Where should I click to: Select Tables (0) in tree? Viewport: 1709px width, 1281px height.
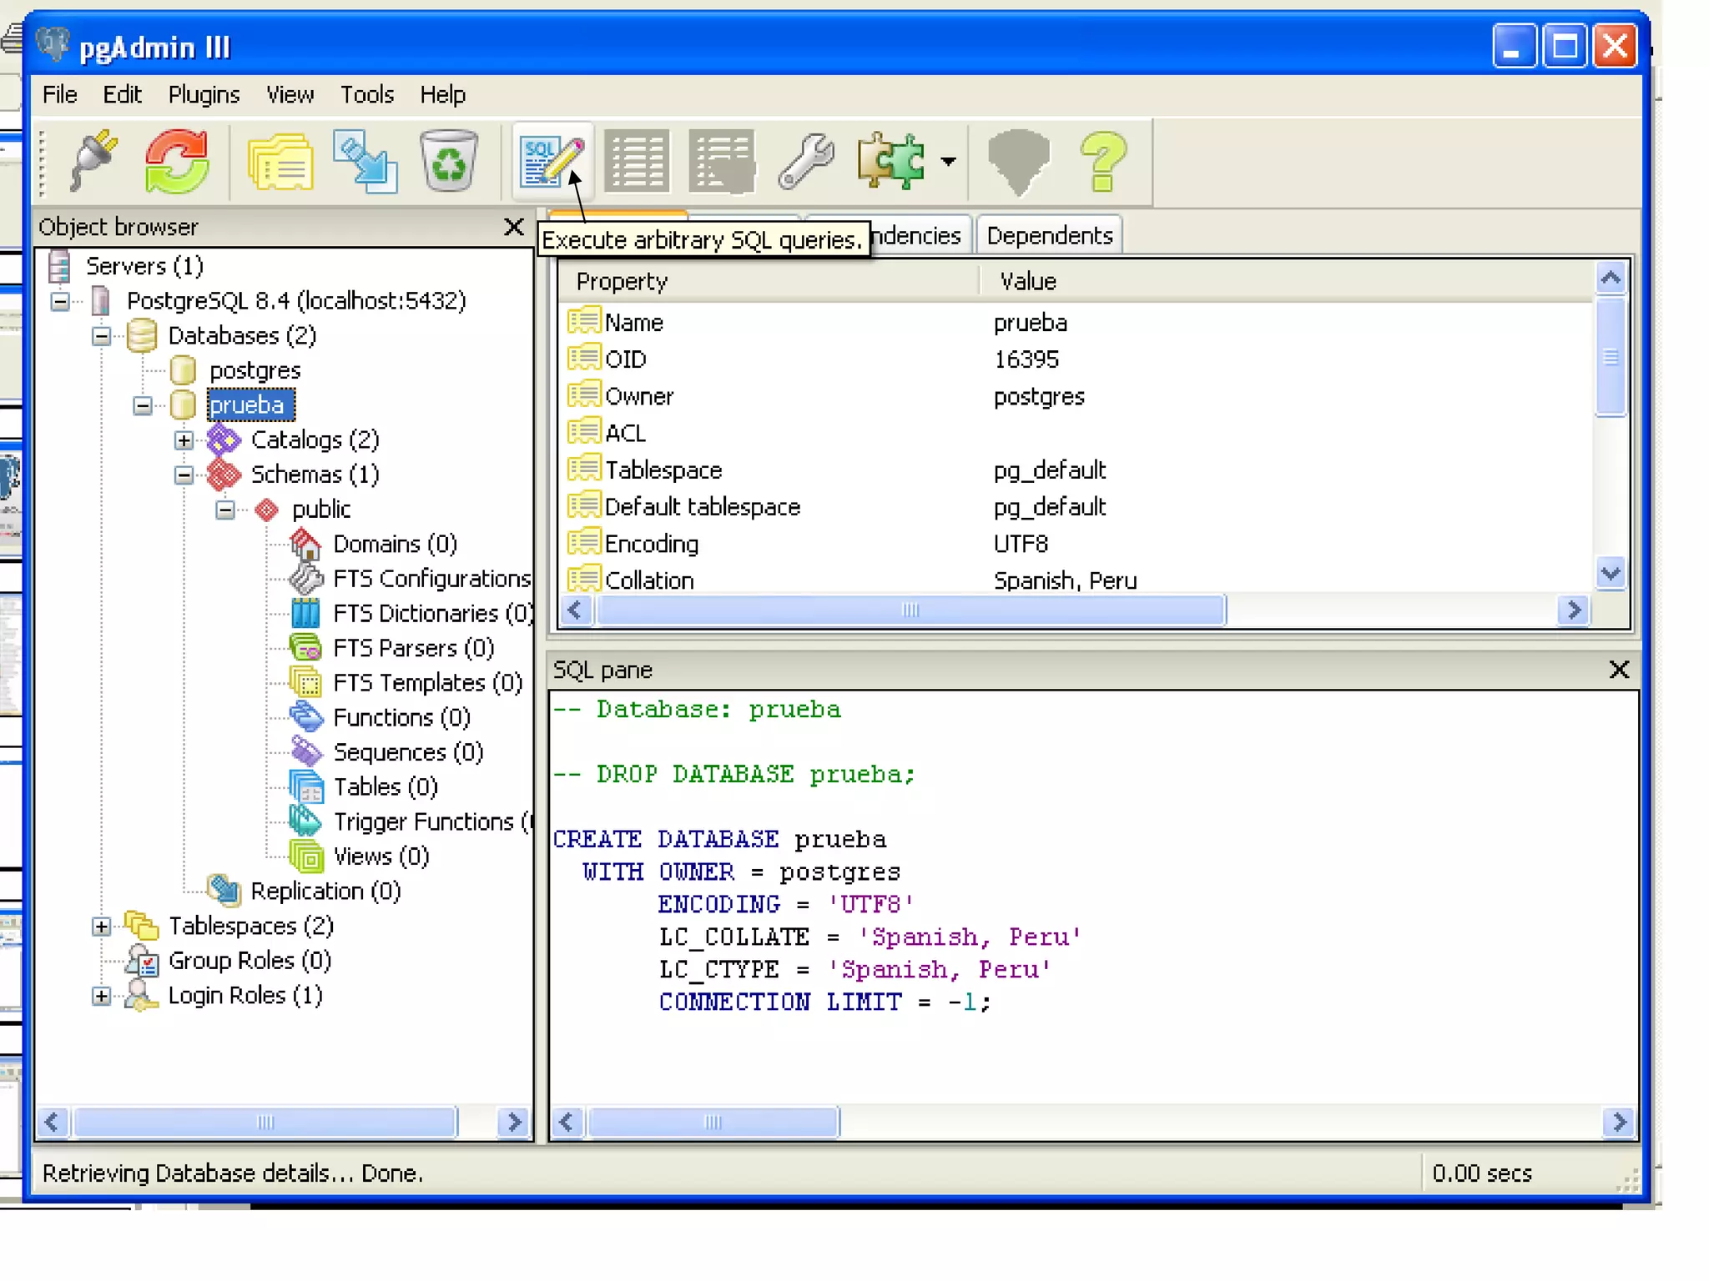[x=385, y=787]
